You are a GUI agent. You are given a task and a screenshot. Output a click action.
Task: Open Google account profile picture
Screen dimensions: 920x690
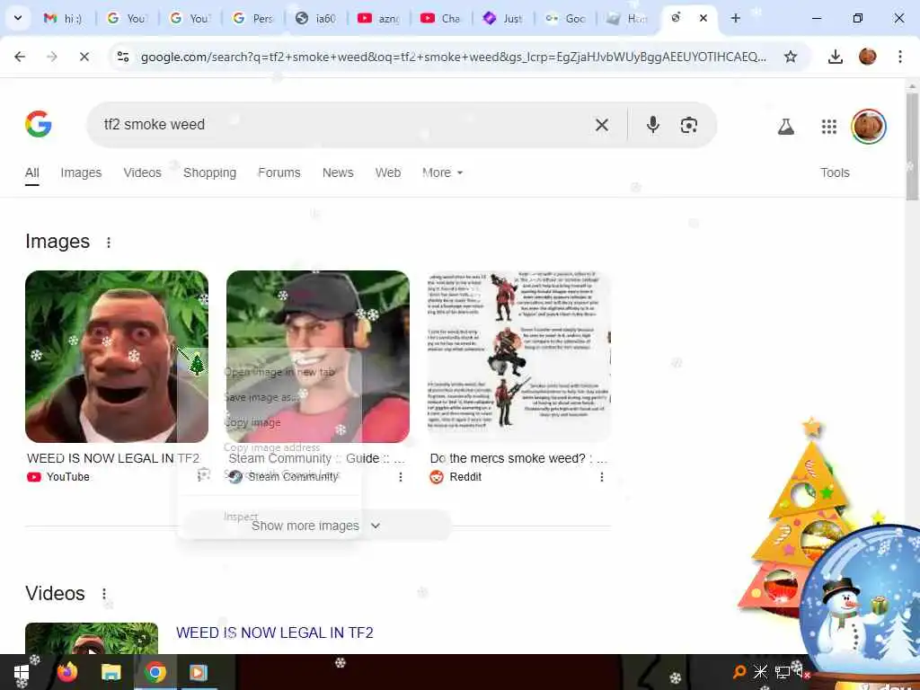click(x=869, y=126)
